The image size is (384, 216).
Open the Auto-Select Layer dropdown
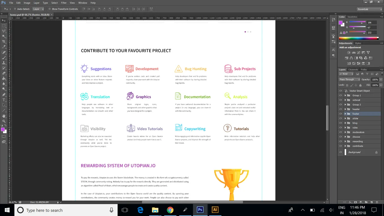pos(38,9)
